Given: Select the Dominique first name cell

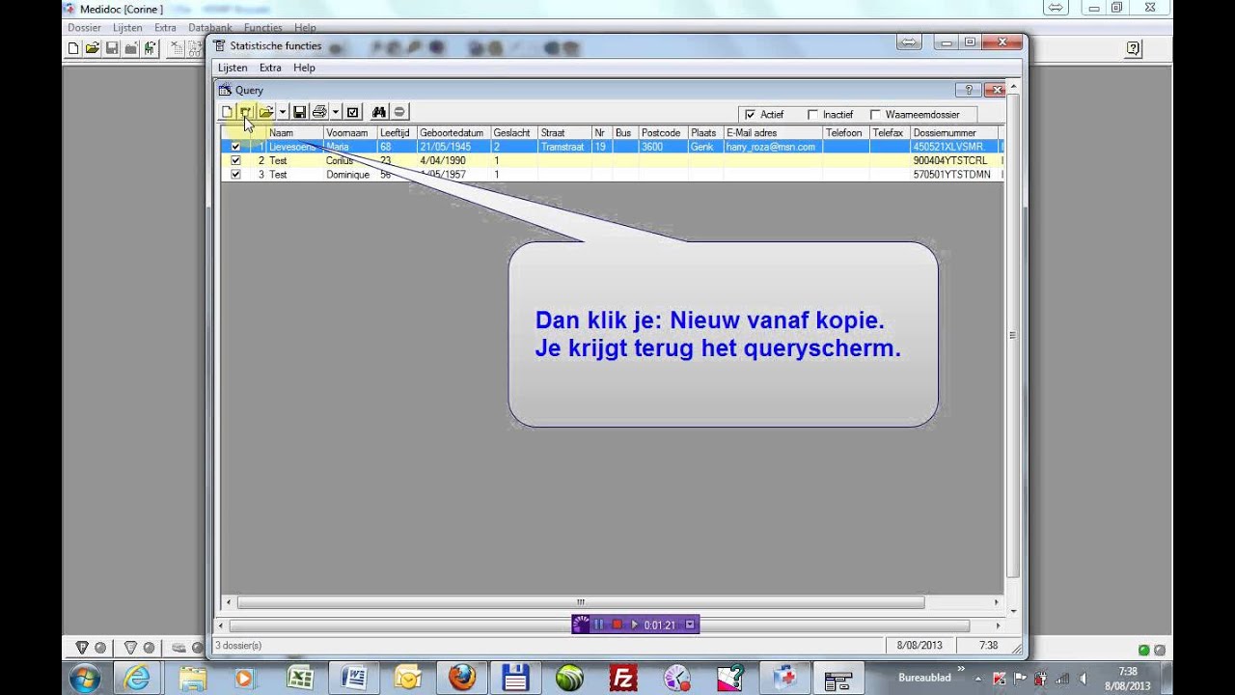Looking at the screenshot, I should (x=350, y=175).
